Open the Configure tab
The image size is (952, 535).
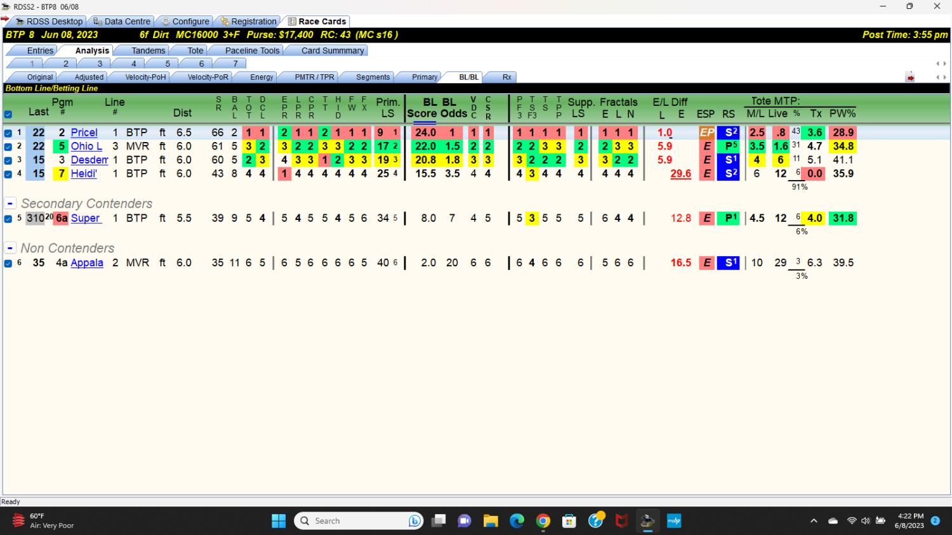click(x=185, y=22)
